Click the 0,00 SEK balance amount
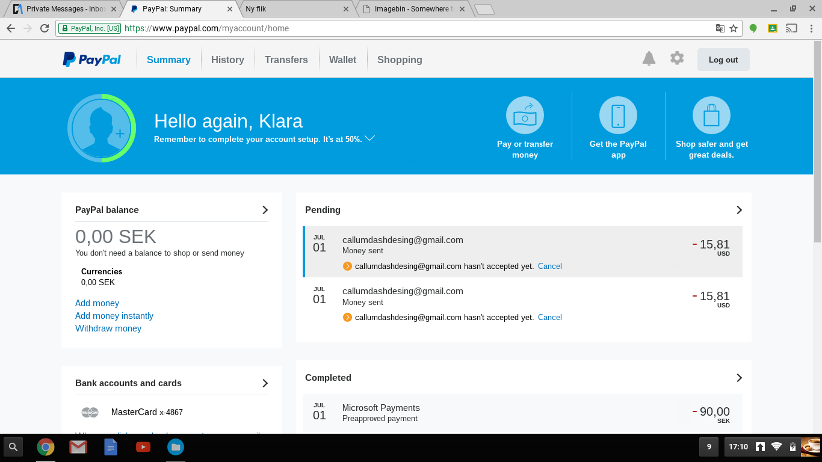The image size is (822, 462). coord(116,236)
